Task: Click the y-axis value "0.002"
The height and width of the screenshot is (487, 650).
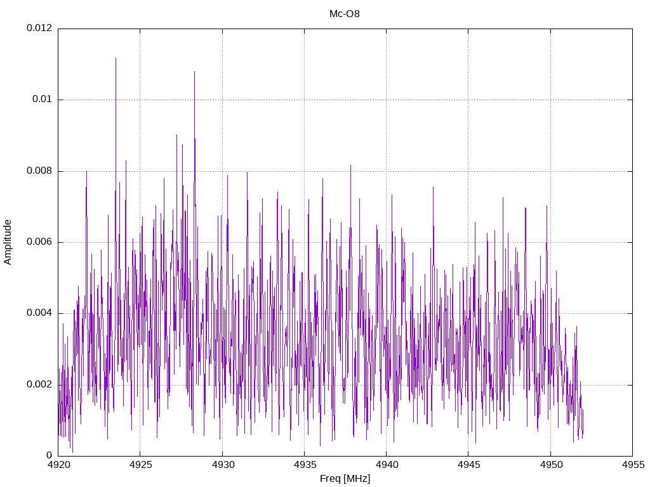Action: pos(39,385)
